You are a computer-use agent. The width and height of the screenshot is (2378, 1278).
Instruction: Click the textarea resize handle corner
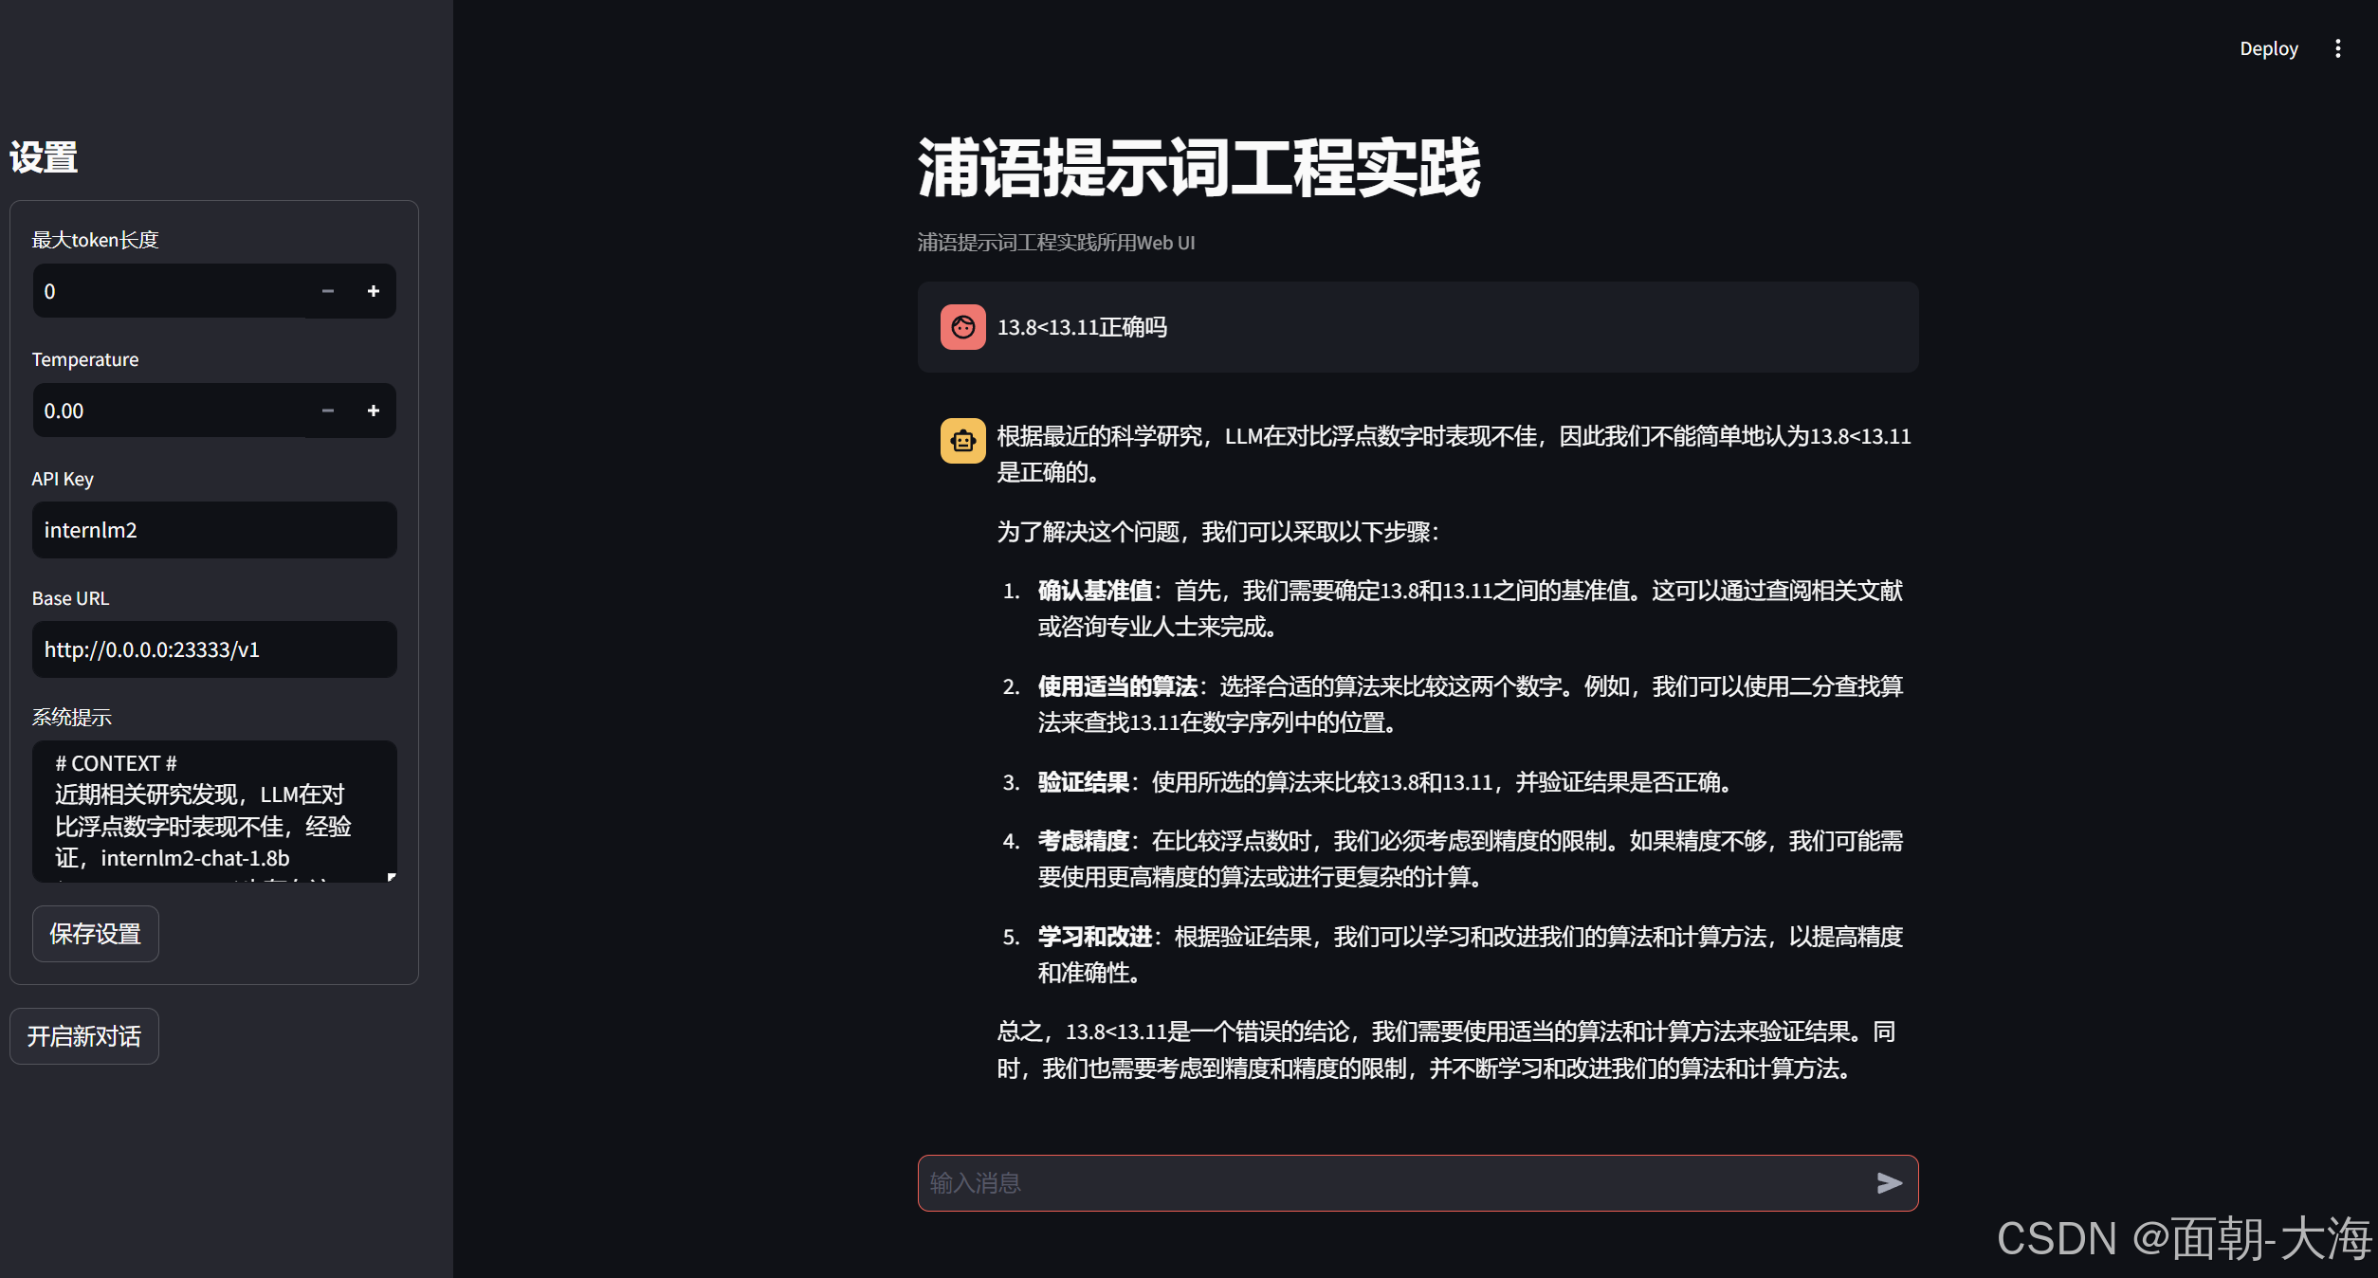pyautogui.click(x=390, y=877)
